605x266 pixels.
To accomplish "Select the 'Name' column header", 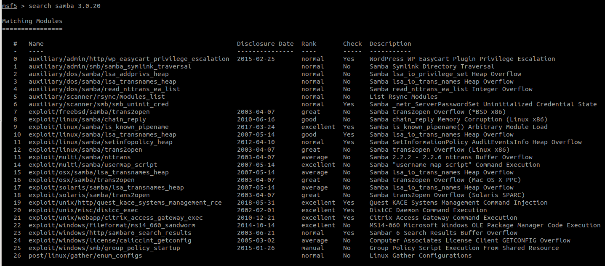I will point(36,44).
